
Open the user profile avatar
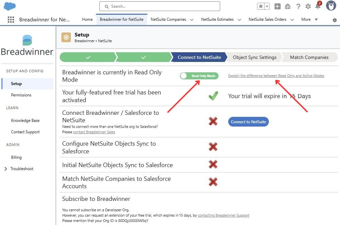click(x=331, y=6)
